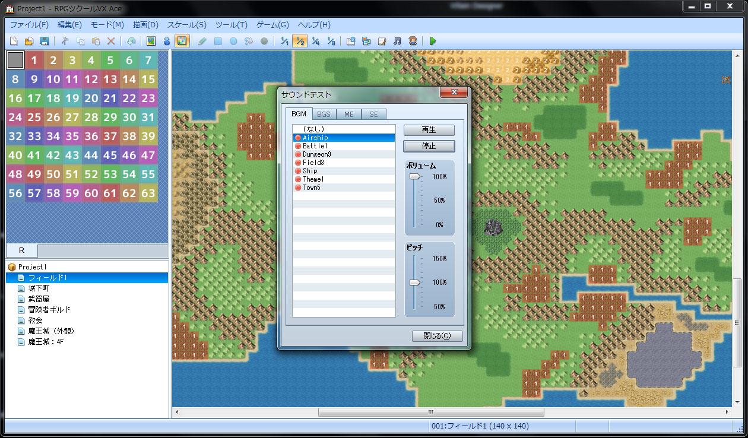Open the 編集(E) menu
Image resolution: width=748 pixels, height=438 pixels.
[x=69, y=25]
